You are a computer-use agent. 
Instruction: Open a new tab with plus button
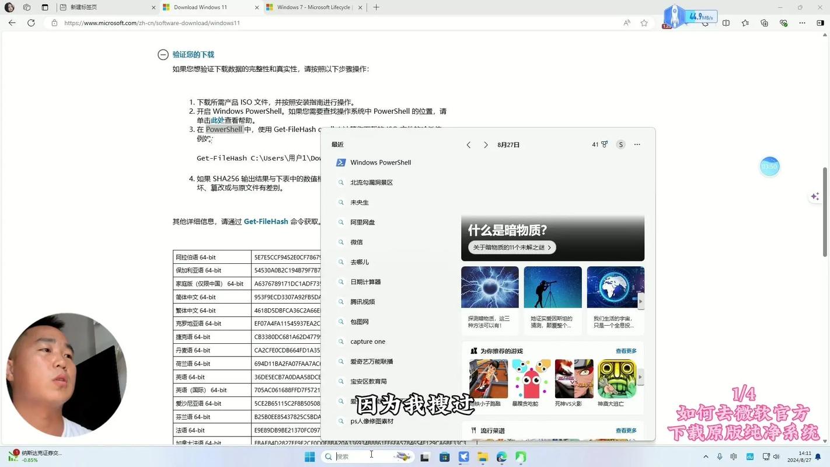point(376,8)
